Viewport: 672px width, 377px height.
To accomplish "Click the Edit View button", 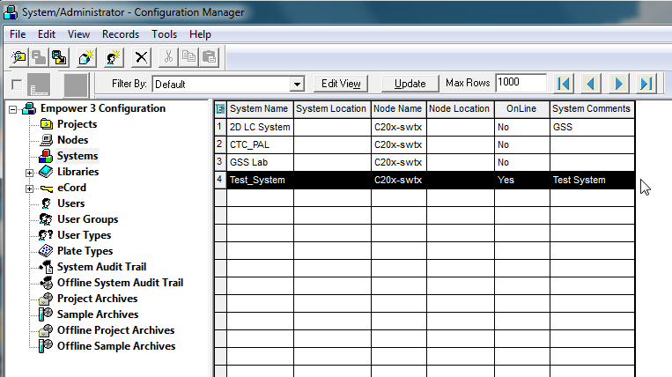I will tap(341, 84).
